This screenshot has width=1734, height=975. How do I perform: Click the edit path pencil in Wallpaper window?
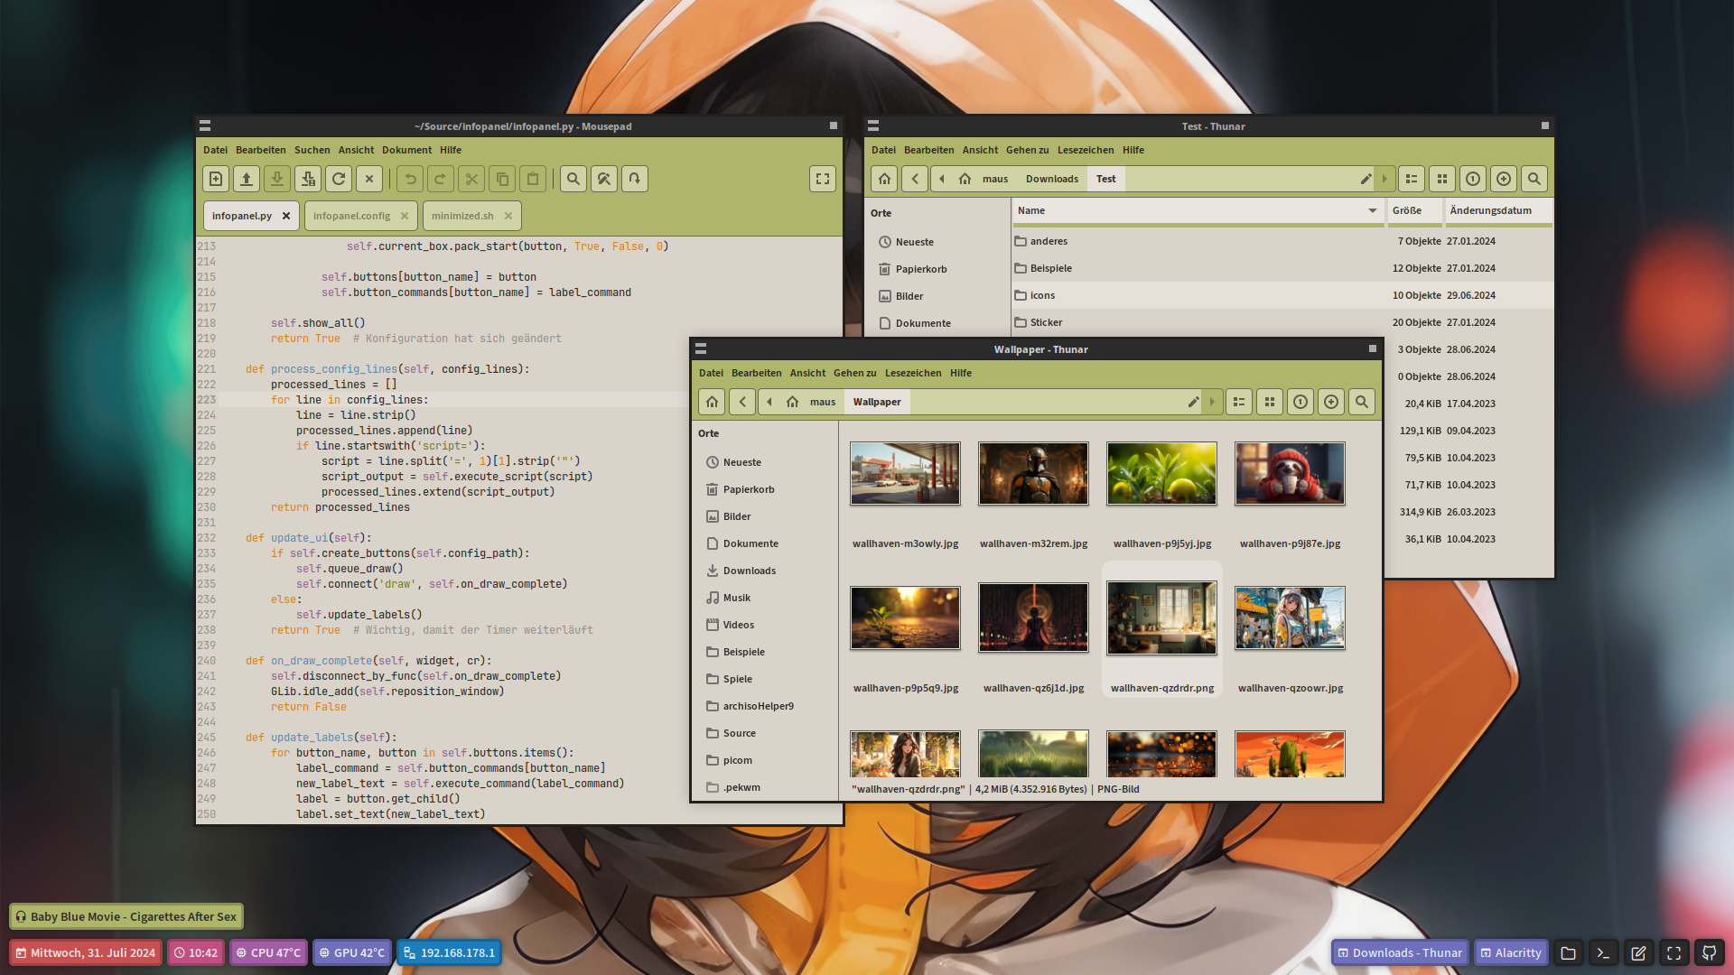click(1193, 402)
